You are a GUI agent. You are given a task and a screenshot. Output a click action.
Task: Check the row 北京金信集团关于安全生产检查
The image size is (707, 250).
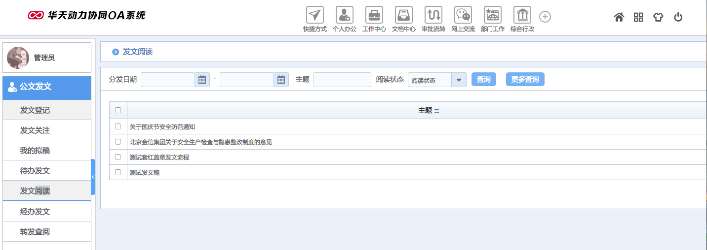pos(118,142)
